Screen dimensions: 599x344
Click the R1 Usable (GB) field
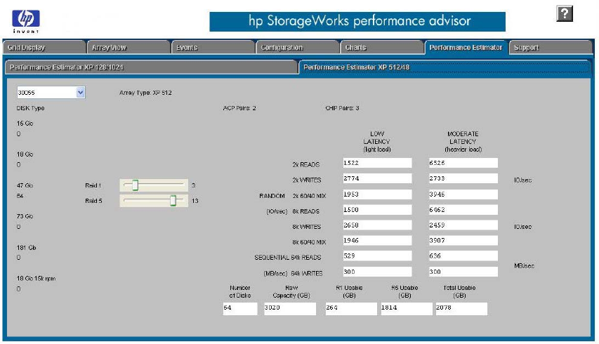[351, 308]
